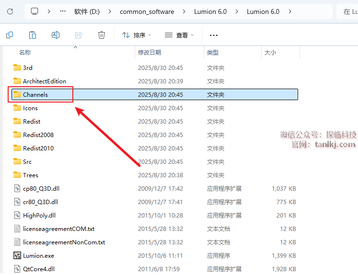Click the search box in Lumion folder
This screenshot has width=358, height=275.
[x=347, y=11]
